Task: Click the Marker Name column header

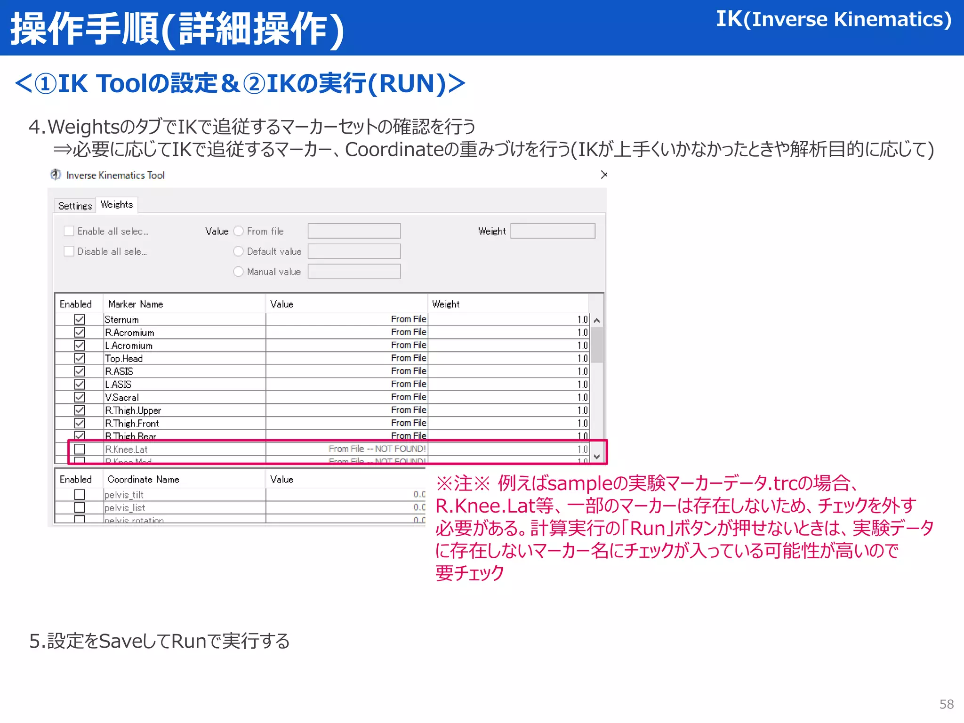Action: (184, 304)
